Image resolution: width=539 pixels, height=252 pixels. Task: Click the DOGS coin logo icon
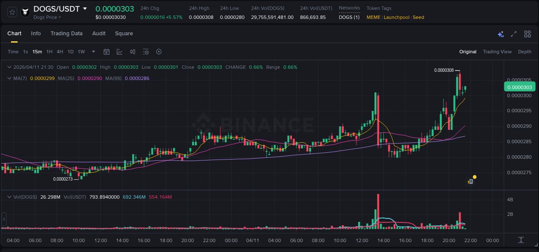point(25,12)
